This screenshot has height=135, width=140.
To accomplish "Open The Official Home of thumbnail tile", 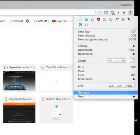I will point(56,78).
